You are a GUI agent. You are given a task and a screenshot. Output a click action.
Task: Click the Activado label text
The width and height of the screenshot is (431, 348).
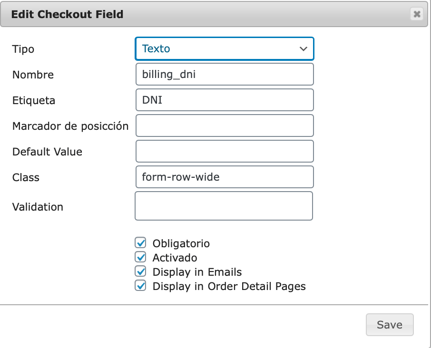click(175, 258)
